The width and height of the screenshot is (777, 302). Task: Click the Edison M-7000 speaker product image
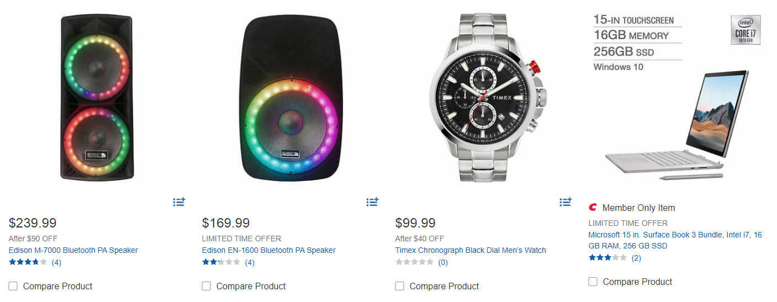97,98
